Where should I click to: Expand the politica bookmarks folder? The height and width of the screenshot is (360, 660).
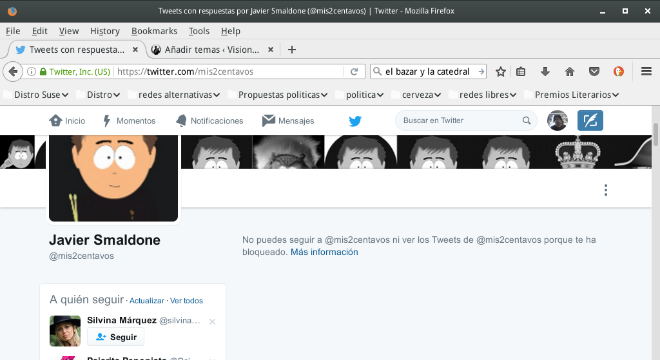(x=360, y=95)
